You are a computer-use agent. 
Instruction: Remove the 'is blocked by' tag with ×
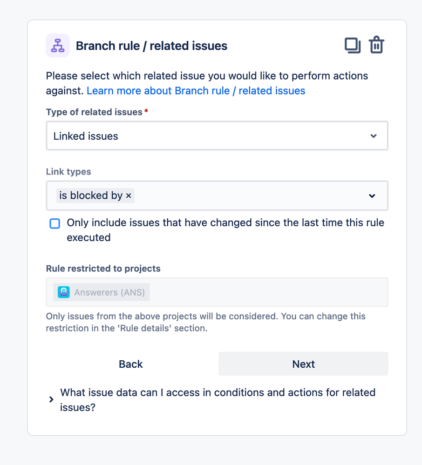[129, 196]
